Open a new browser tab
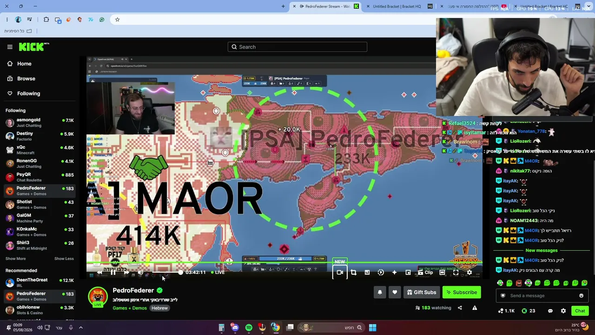Screen dimensions: 595x335 click(283, 7)
